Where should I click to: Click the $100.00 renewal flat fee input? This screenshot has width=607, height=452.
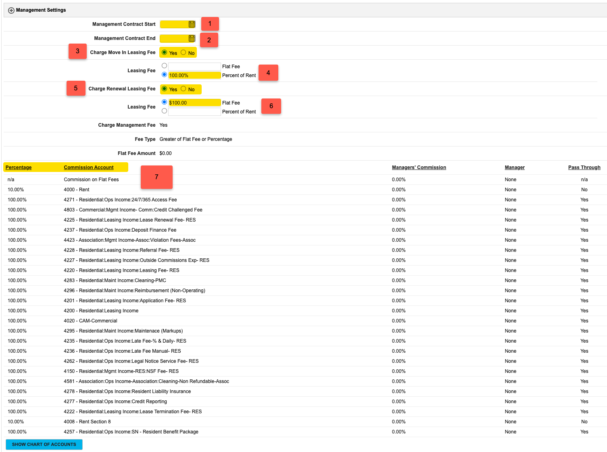[x=194, y=103]
